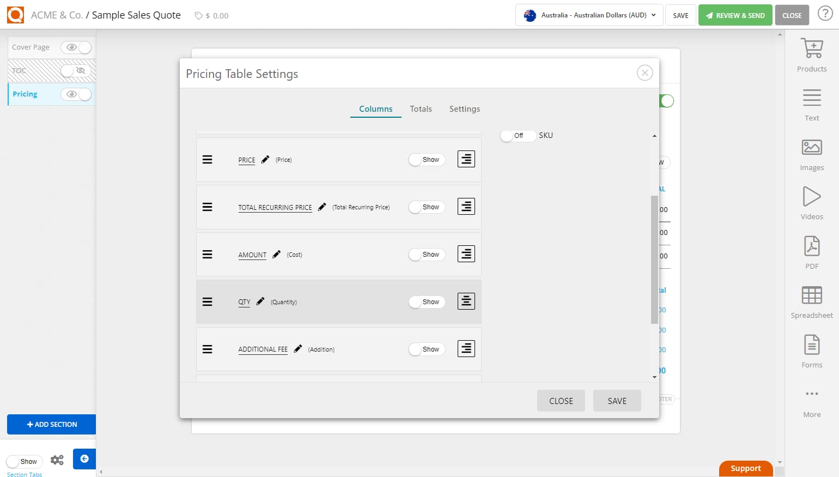The height and width of the screenshot is (477, 839).
Task: Open the Settings tab
Action: pos(464,108)
